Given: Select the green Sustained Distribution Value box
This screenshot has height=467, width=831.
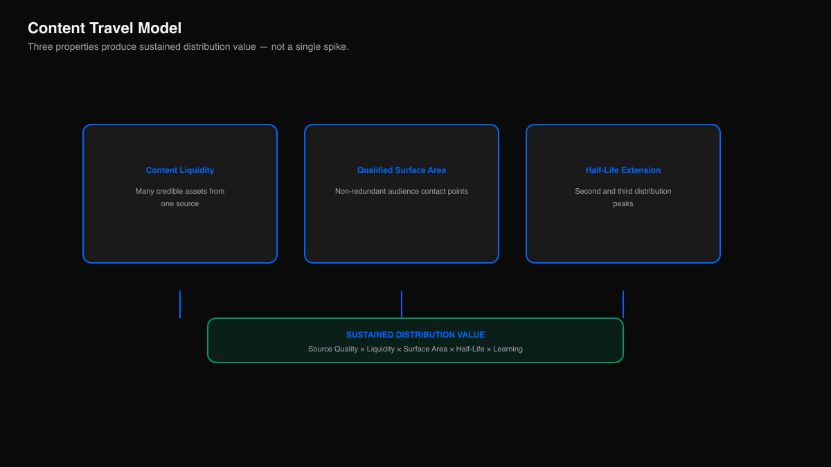Looking at the screenshot, I should (x=415, y=340).
